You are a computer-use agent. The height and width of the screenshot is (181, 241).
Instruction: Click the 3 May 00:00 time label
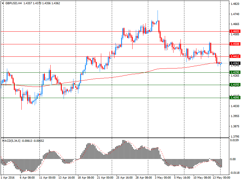point(163,178)
